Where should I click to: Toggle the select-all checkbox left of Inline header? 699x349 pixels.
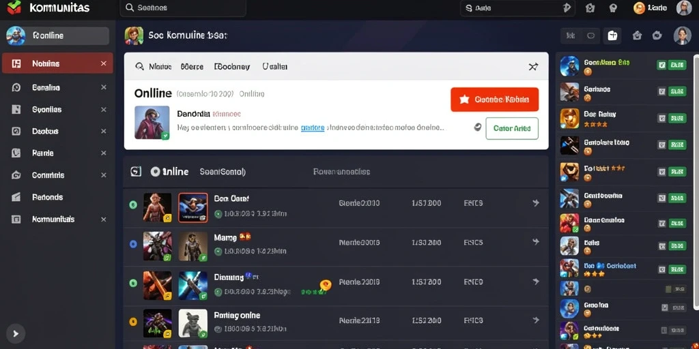tap(136, 171)
